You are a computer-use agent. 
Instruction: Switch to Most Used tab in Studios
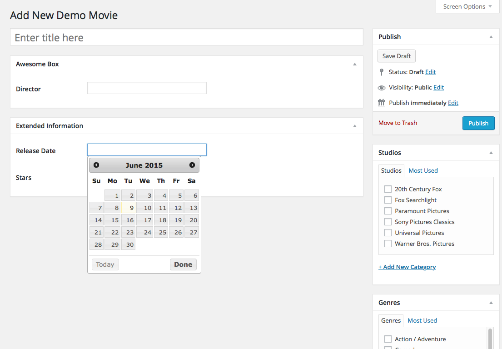[423, 170]
